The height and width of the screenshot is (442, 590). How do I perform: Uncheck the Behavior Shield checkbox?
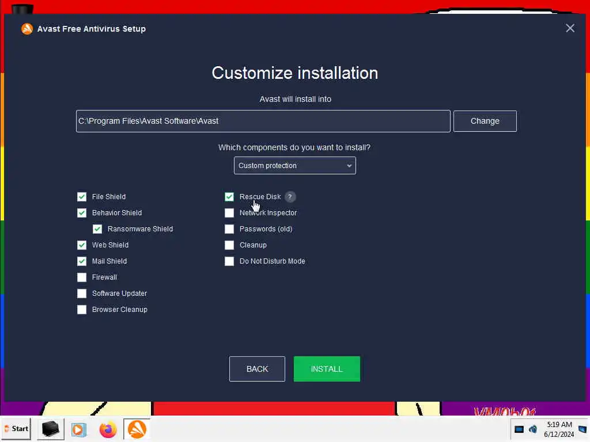click(82, 213)
